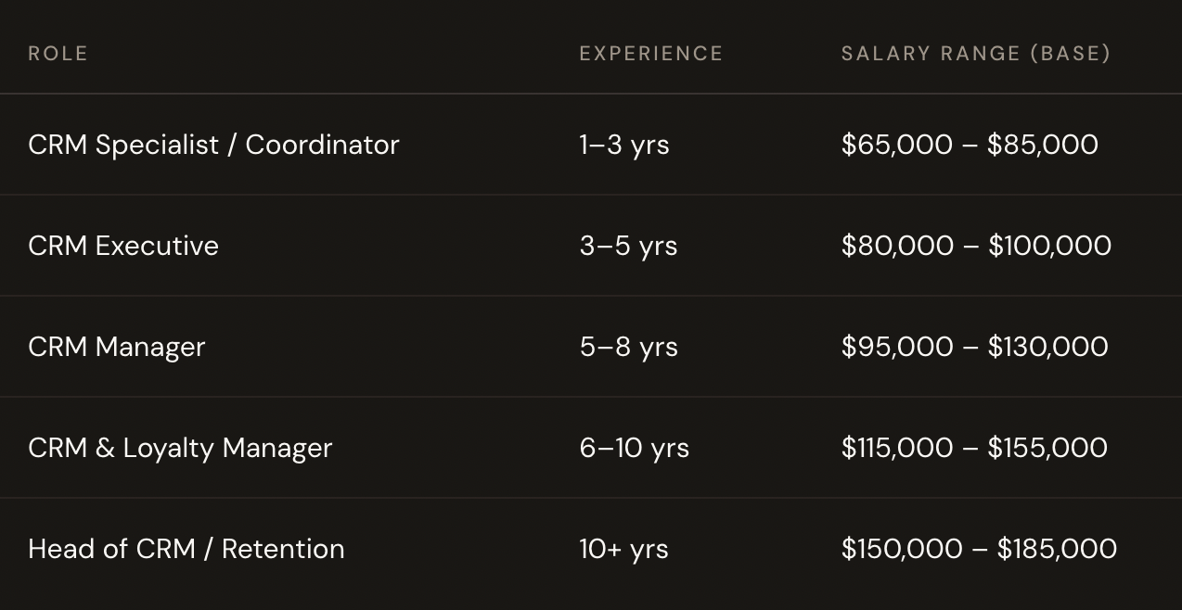Screen dimensions: 1182x610
Task: Click the $80,000 – $100,000 salary cell
Action: coord(976,246)
